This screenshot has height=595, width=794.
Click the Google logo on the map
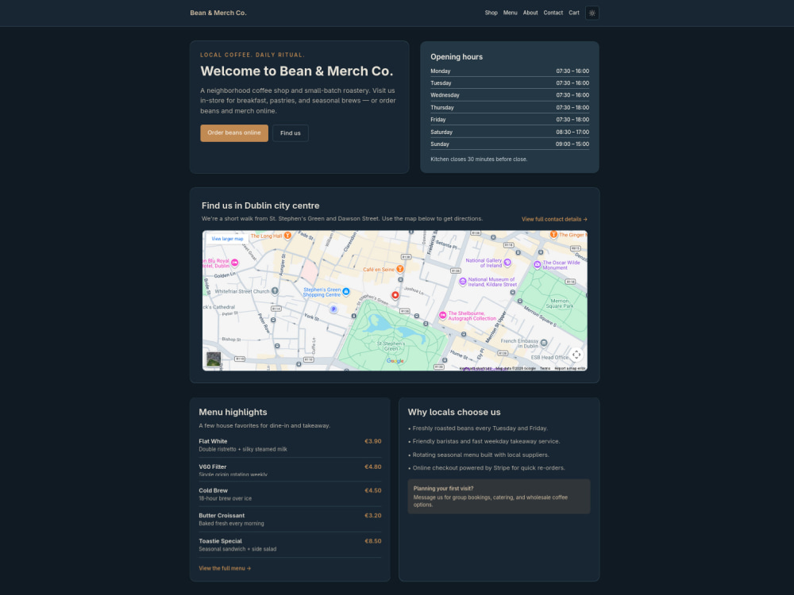[x=395, y=361]
